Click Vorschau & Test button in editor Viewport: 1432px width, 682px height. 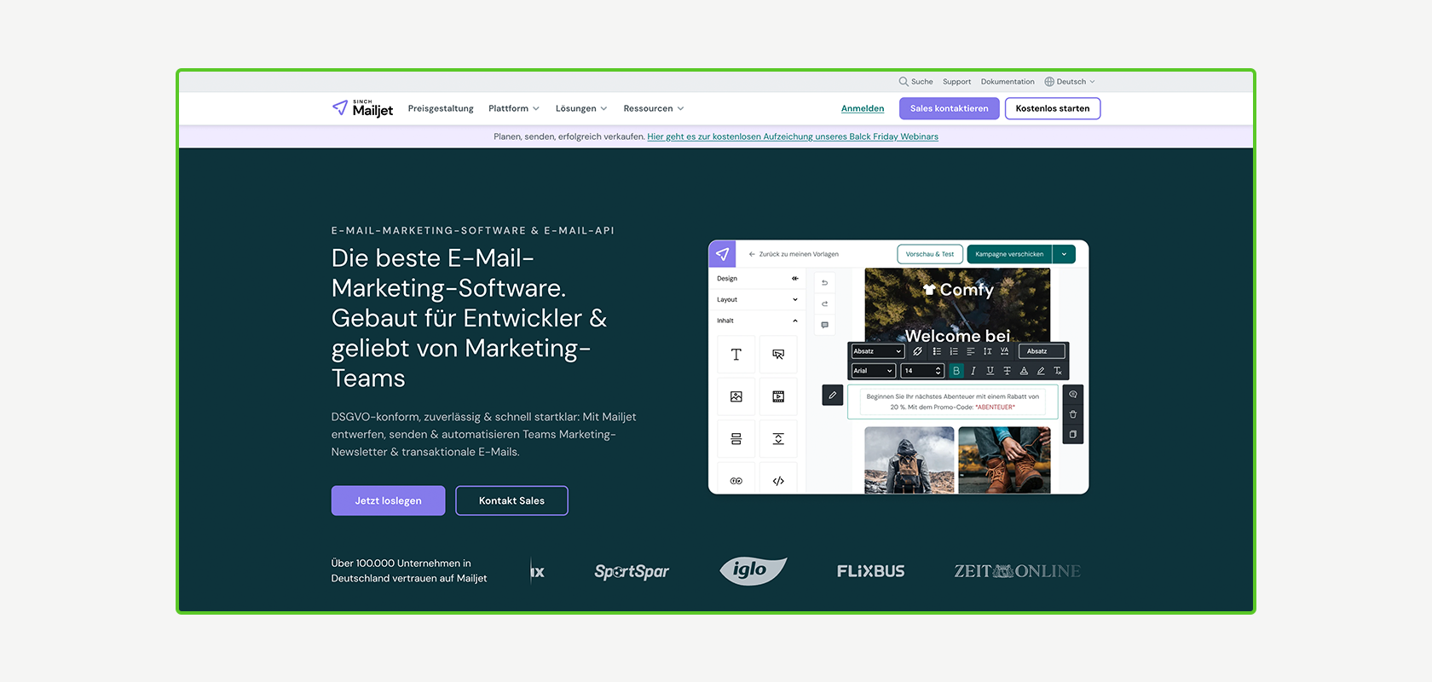[x=930, y=254]
